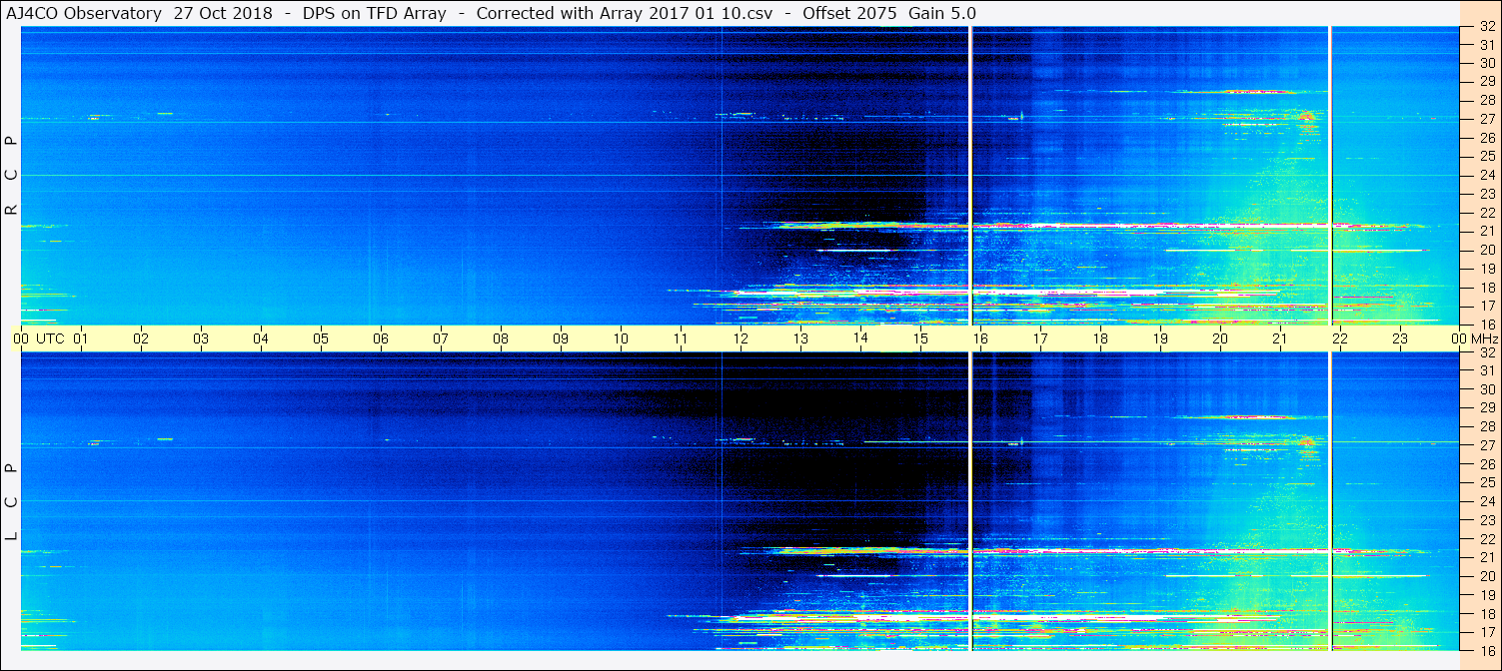Click 28 MHz label on lower frequency scale
1502x671 pixels.
[1485, 427]
